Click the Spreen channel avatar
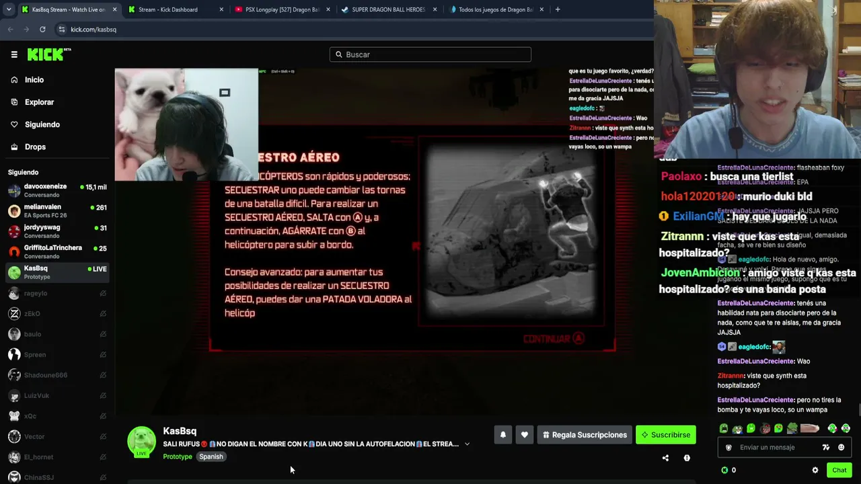861x484 pixels. pos(14,355)
